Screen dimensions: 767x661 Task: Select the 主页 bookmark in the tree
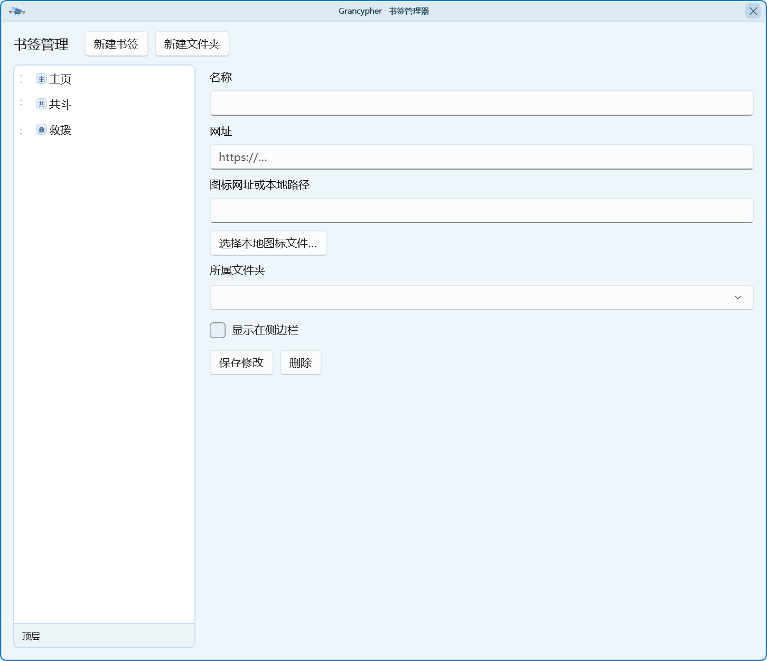click(104, 79)
